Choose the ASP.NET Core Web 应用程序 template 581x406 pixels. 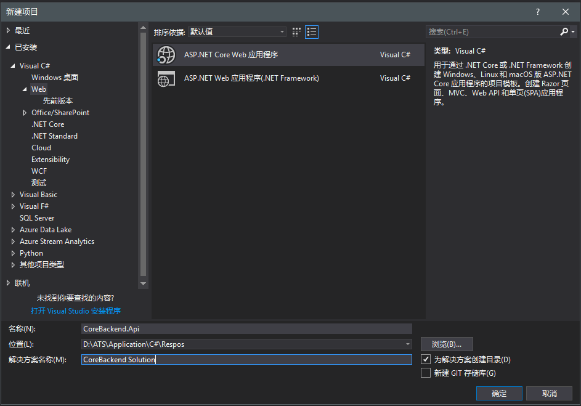tap(288, 55)
